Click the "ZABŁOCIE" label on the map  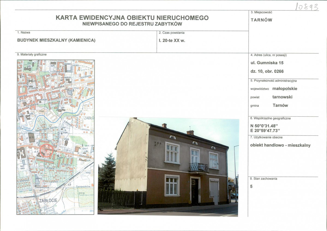pyautogui.click(x=48, y=201)
